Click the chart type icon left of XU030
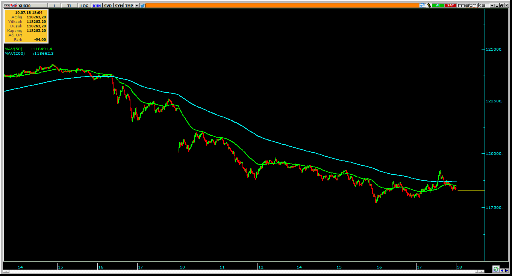This screenshot has width=512, height=276. coord(6,5)
